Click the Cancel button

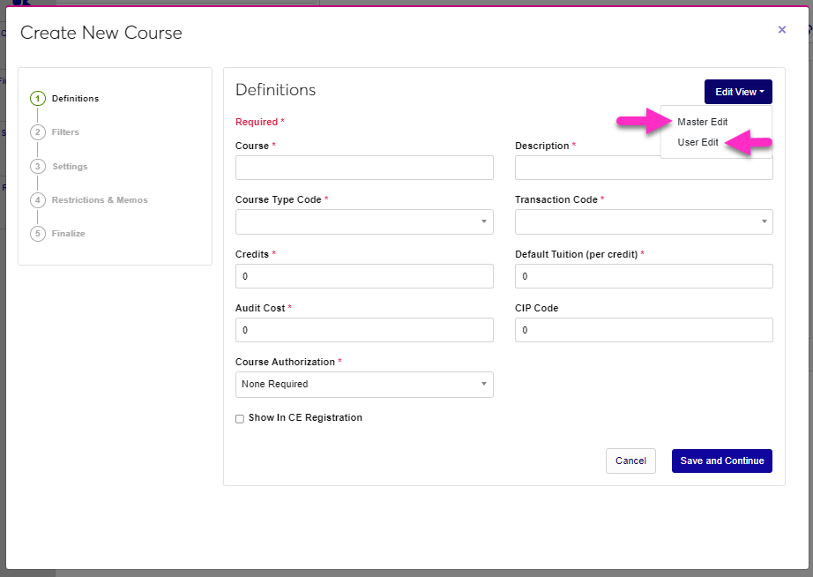[630, 461]
